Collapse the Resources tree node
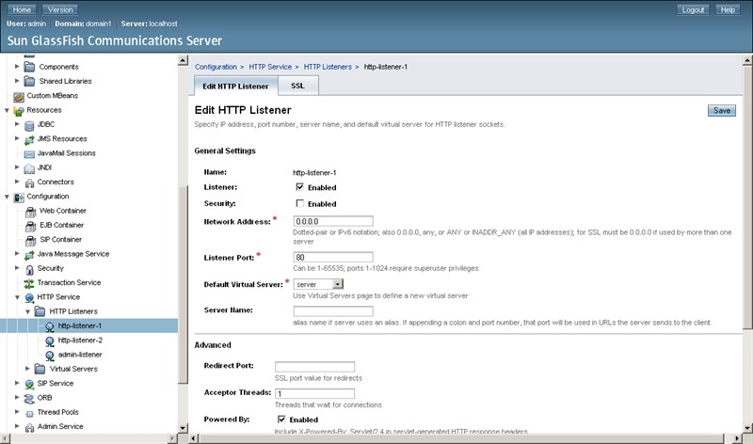The height and width of the screenshot is (444, 753). click(x=7, y=110)
